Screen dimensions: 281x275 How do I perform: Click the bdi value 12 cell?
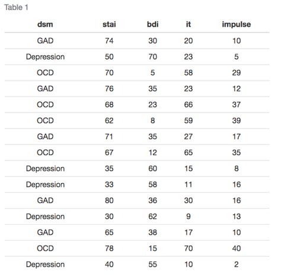pos(152,153)
